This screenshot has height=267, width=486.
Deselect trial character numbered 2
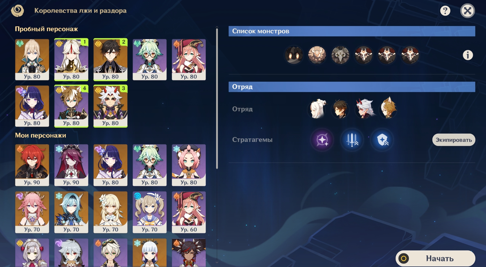point(110,60)
